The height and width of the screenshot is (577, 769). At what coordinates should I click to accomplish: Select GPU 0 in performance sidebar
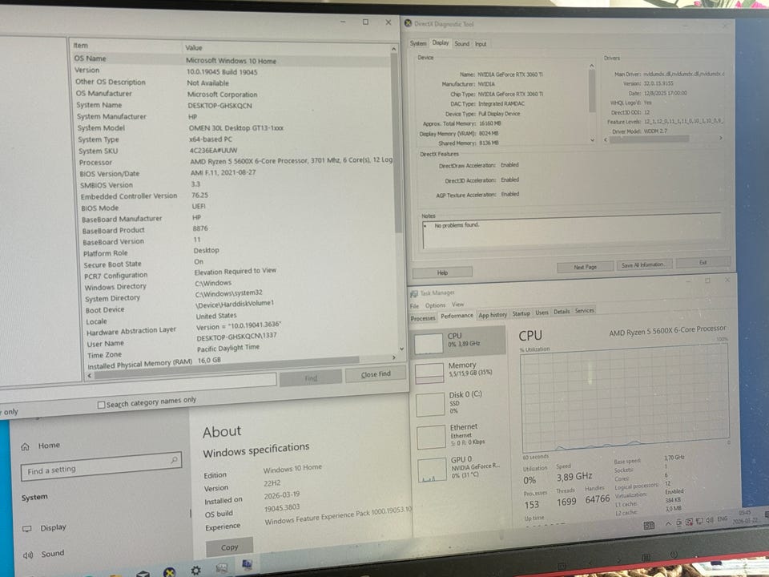464,467
